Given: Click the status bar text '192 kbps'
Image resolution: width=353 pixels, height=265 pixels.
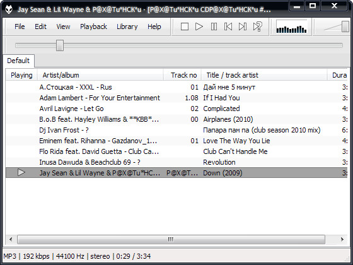Looking at the screenshot, I should 36,256.
